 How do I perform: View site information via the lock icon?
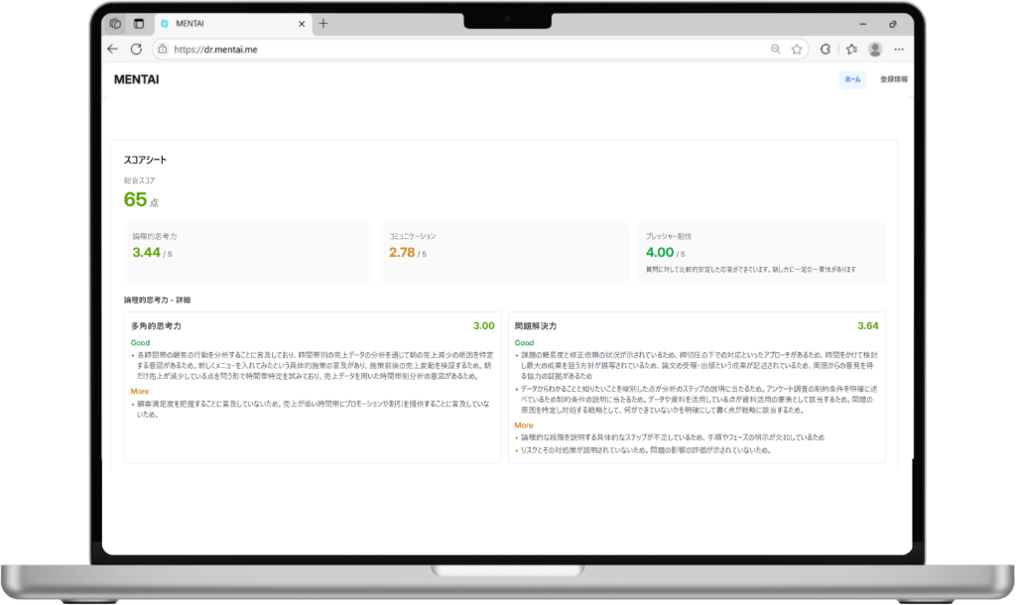click(162, 49)
